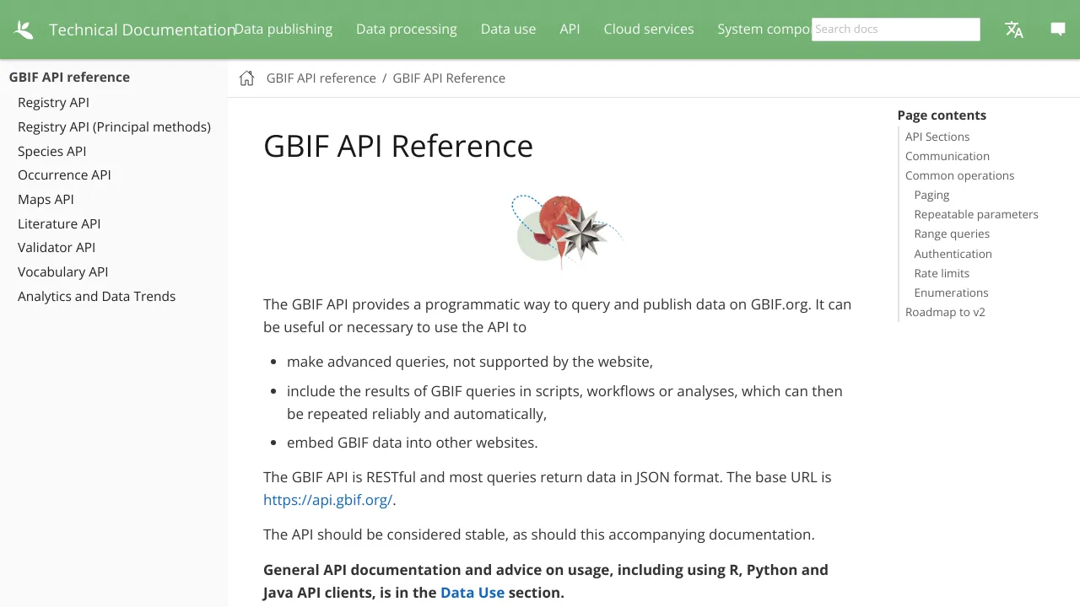Focus the Search docs input field
The height and width of the screenshot is (607, 1080).
[896, 30]
